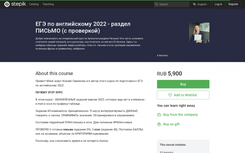Open Buy from the company link
This screenshot has height=153, width=245.
tap(180, 115)
